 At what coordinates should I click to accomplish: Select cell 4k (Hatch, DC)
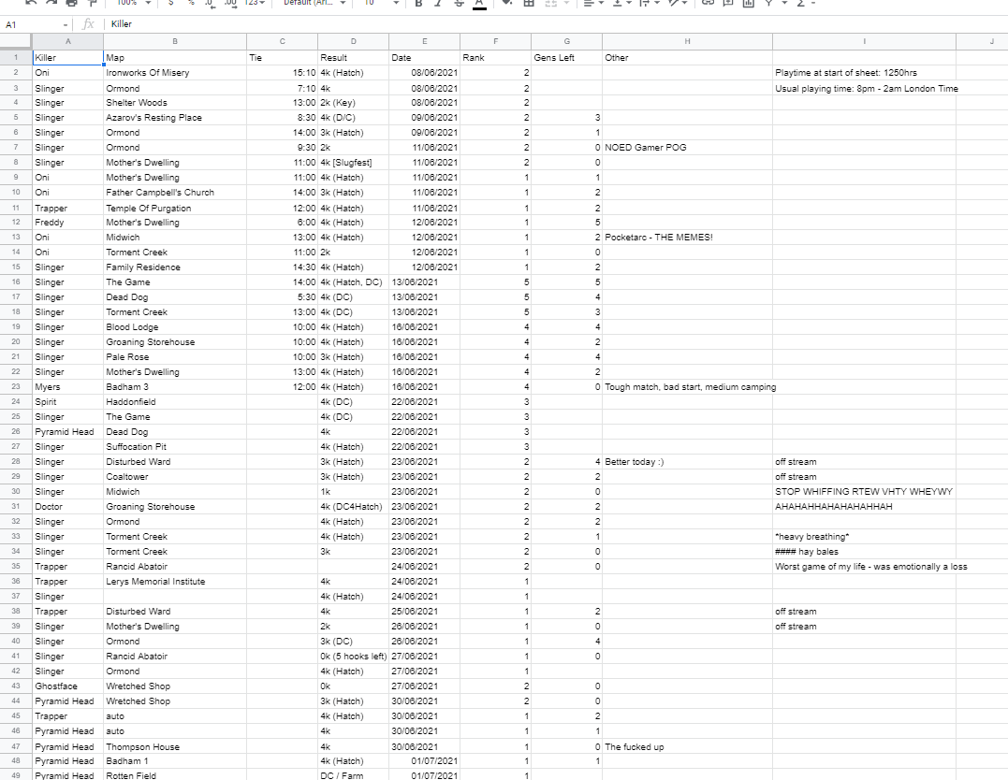353,282
